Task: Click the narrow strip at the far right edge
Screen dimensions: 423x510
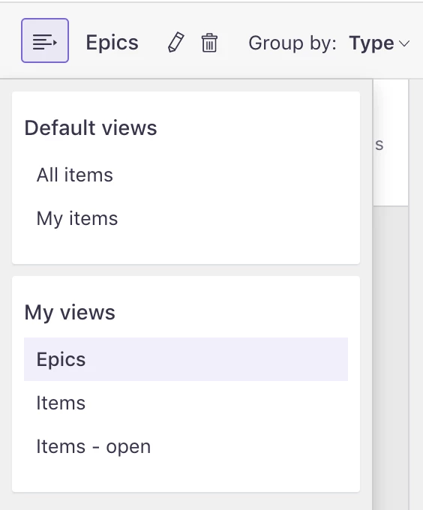Action: coord(415,294)
